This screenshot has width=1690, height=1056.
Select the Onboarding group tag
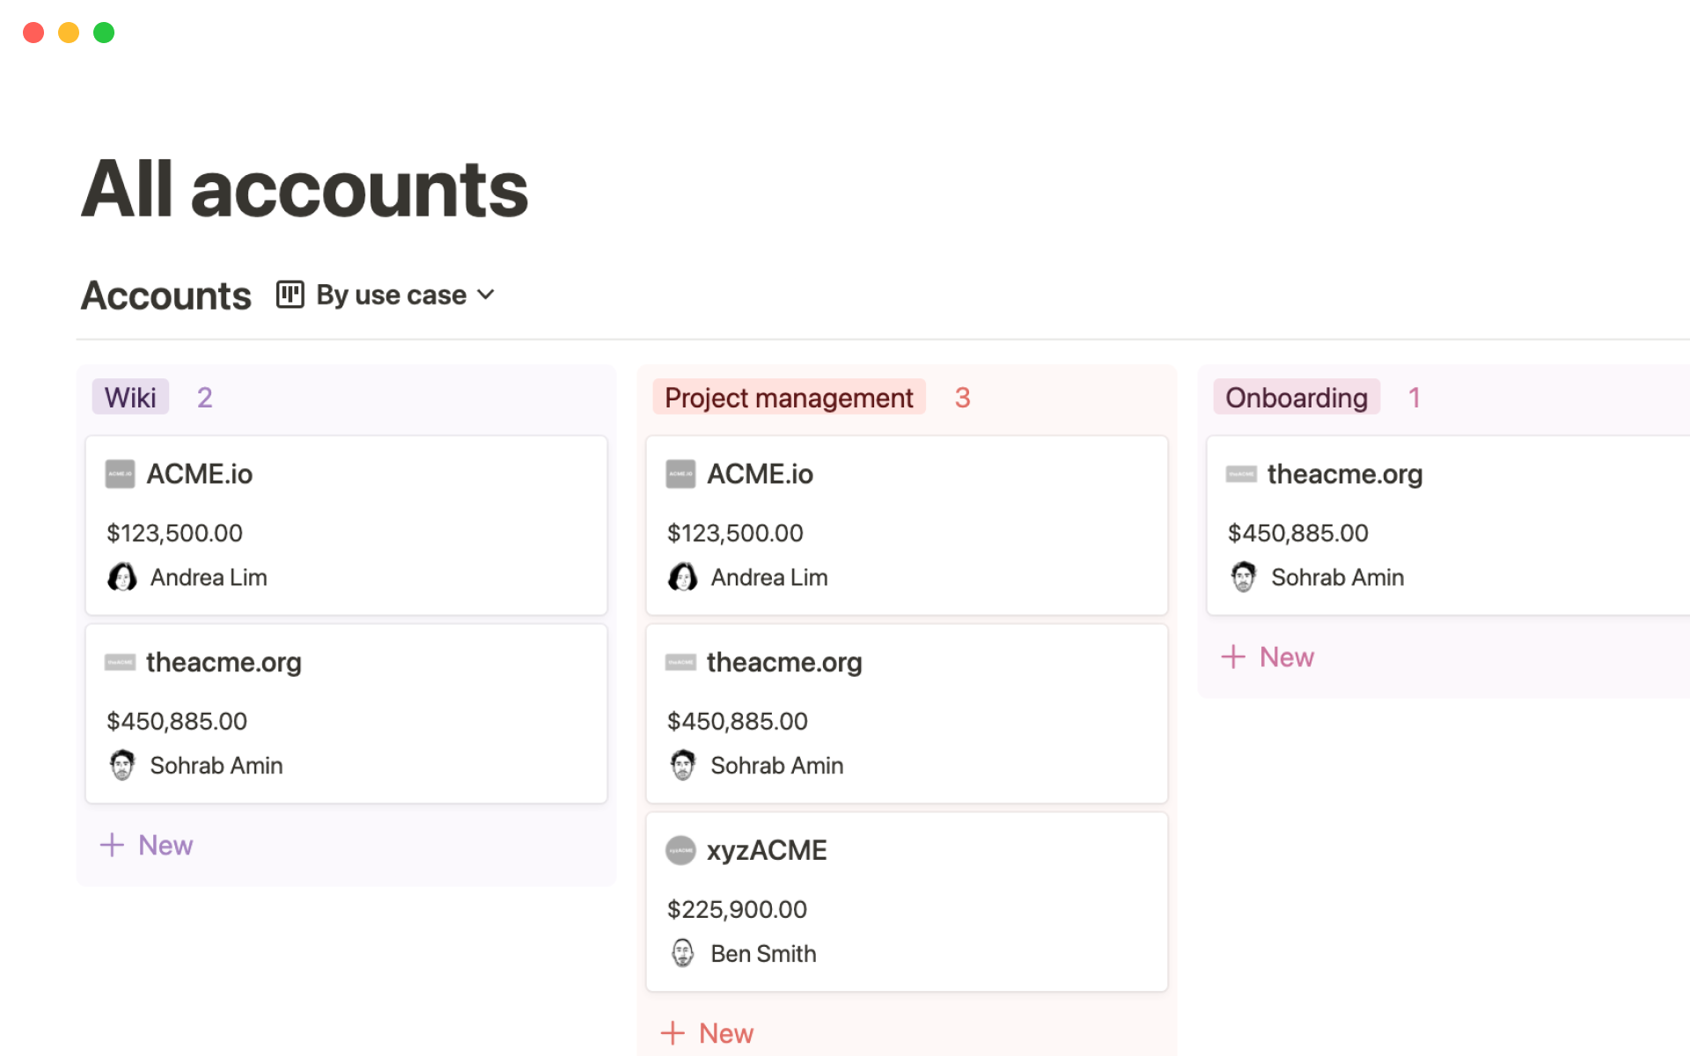pyautogui.click(x=1296, y=398)
